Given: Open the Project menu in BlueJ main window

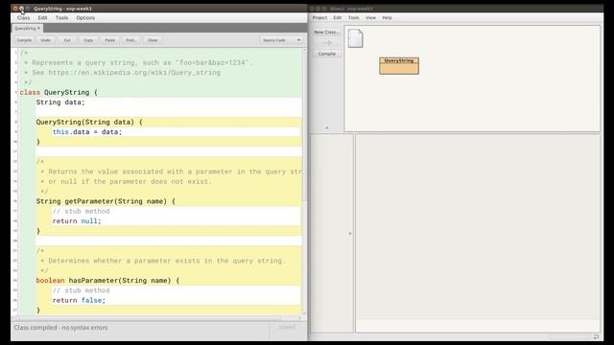Looking at the screenshot, I should pyautogui.click(x=319, y=18).
